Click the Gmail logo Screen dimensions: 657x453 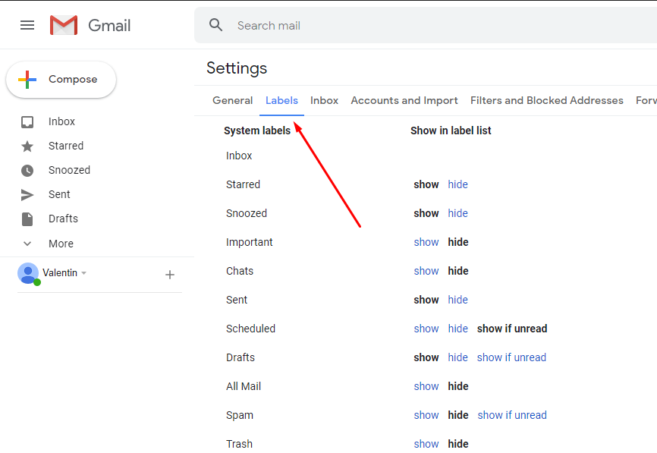tap(64, 25)
